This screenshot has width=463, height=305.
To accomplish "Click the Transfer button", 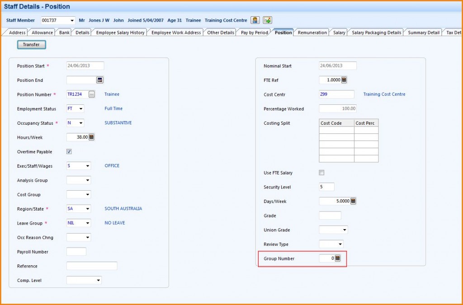I will pyautogui.click(x=31, y=45).
